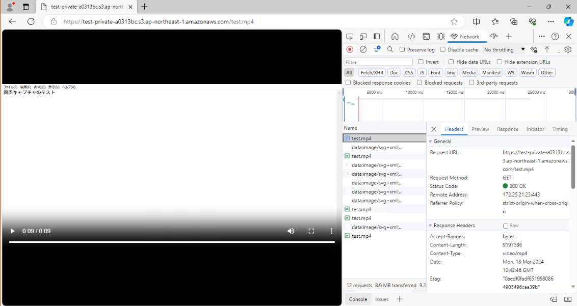Check Hide extension URLs

coord(500,62)
